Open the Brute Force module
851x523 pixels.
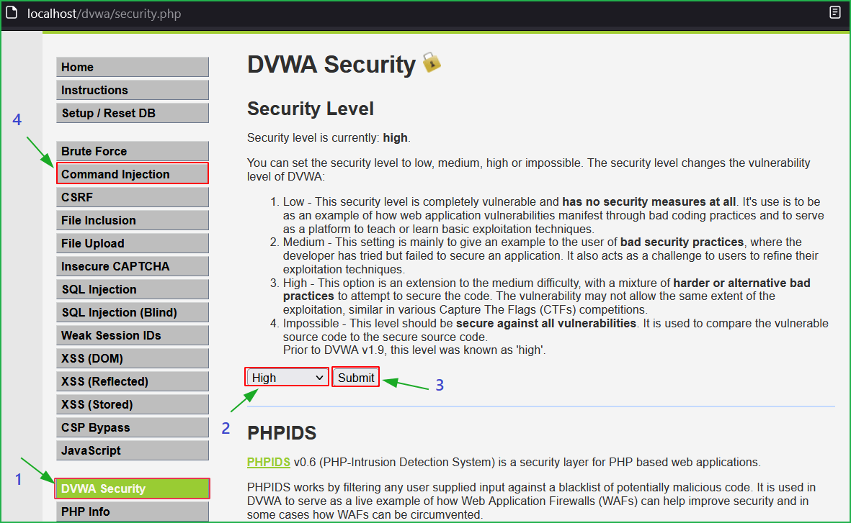click(x=132, y=150)
